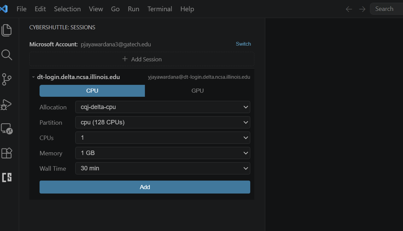403x231 pixels.
Task: Open the Source Control view
Action: pyautogui.click(x=7, y=79)
